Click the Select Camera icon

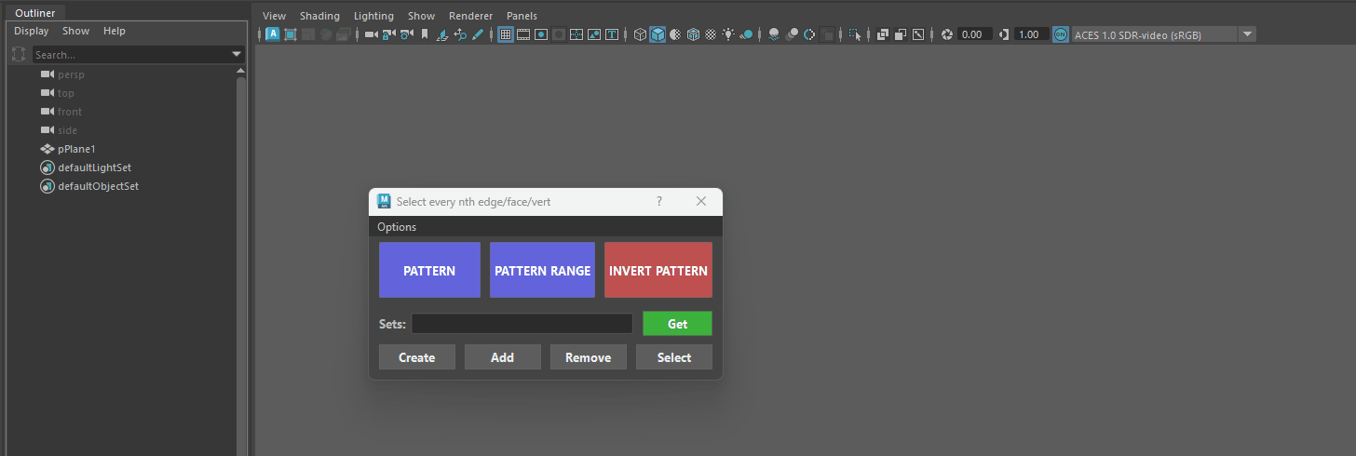372,34
